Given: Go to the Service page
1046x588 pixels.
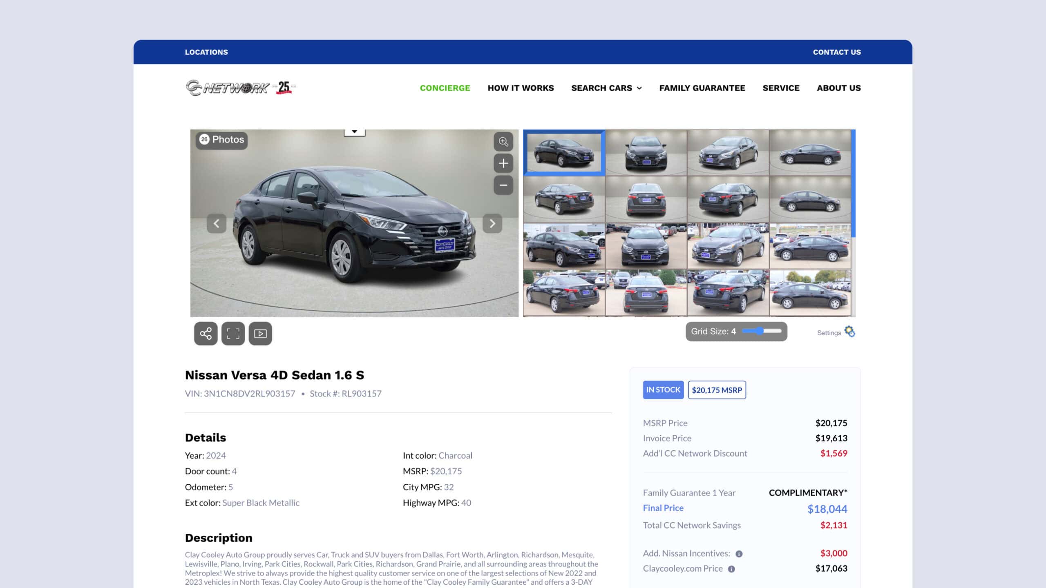Looking at the screenshot, I should pyautogui.click(x=781, y=88).
